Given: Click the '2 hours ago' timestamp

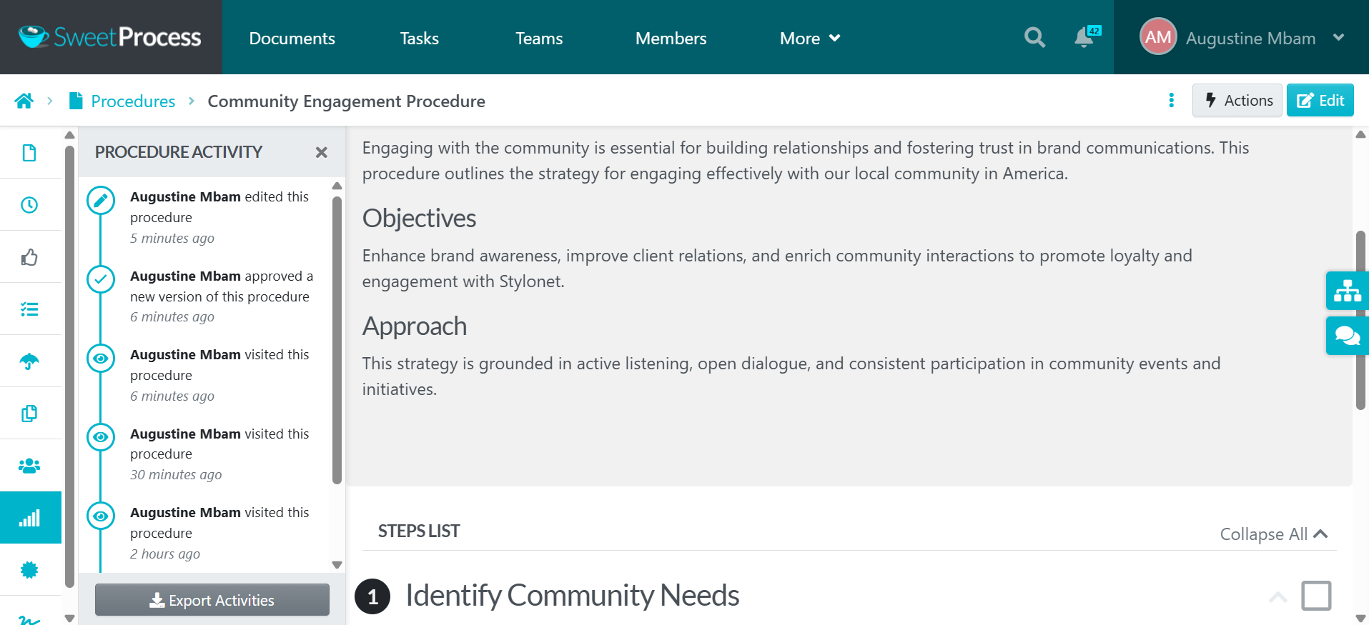Looking at the screenshot, I should coord(165,554).
